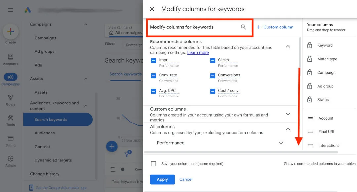357x192 pixels.
Task: Toggle the Avg. CPC column checkbox
Action: click(x=153, y=91)
